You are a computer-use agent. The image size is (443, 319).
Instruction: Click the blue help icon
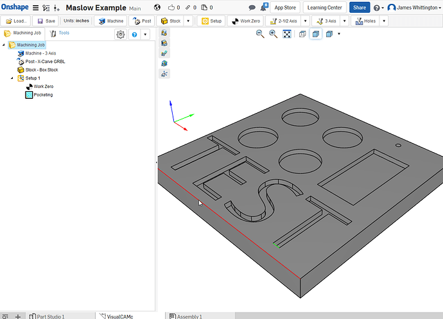click(x=134, y=35)
